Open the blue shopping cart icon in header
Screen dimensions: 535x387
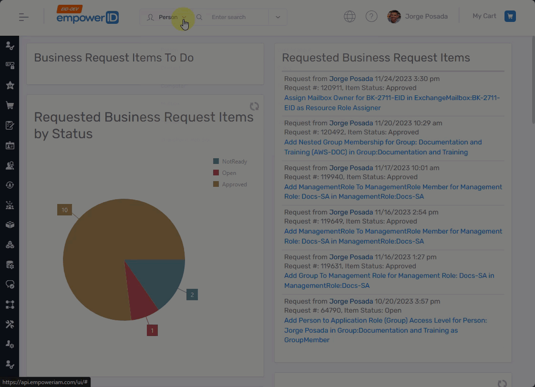(x=510, y=16)
